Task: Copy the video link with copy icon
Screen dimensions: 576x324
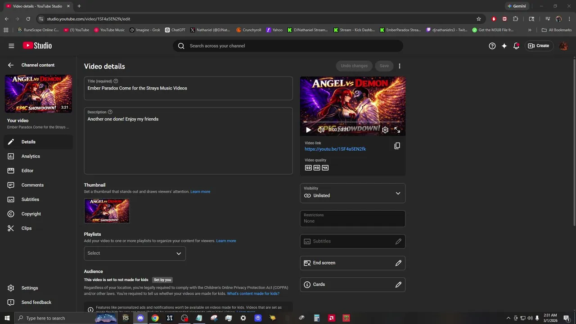Action: point(397,146)
